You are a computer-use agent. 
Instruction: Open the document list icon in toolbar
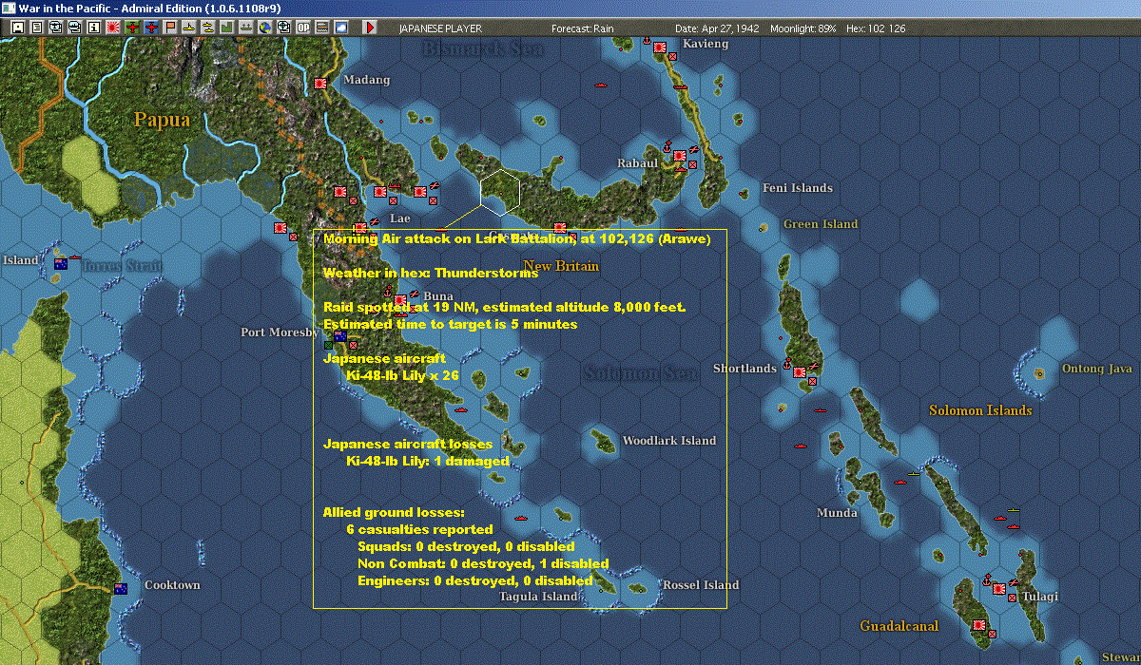point(36,28)
